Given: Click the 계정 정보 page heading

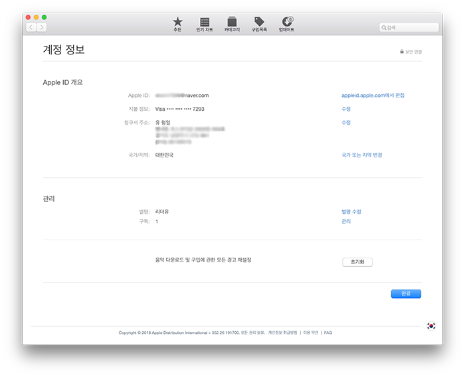Looking at the screenshot, I should coord(64,50).
